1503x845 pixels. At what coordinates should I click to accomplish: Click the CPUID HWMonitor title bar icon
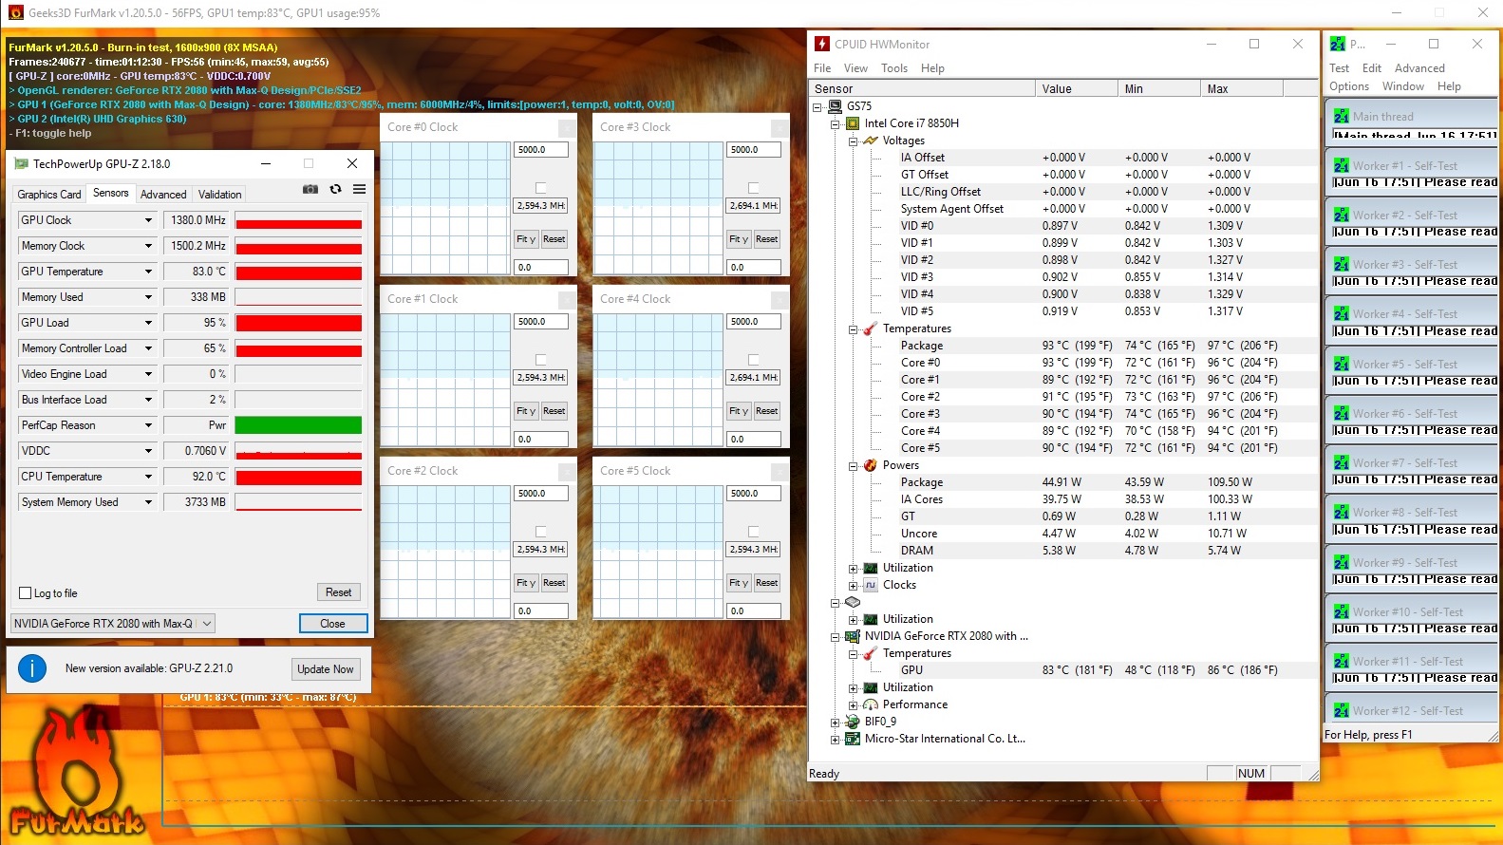pos(822,44)
